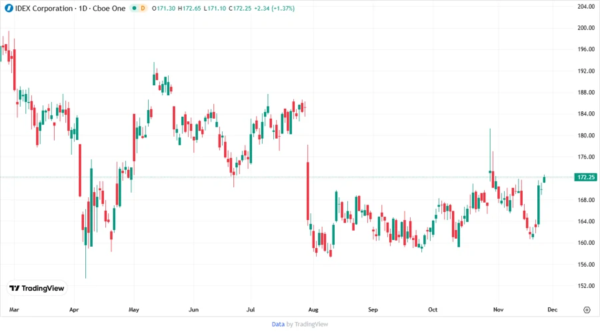Click the open value O171.30

(164, 9)
